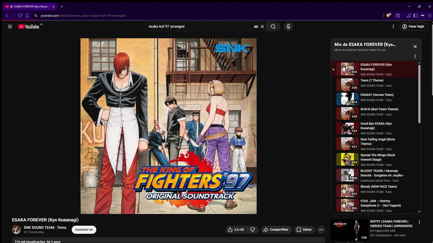Click the address bar URL
Screen dimensions: 433x243
[x=83, y=16]
